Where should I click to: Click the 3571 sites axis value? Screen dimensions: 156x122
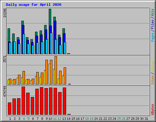click(x=5, y=59)
